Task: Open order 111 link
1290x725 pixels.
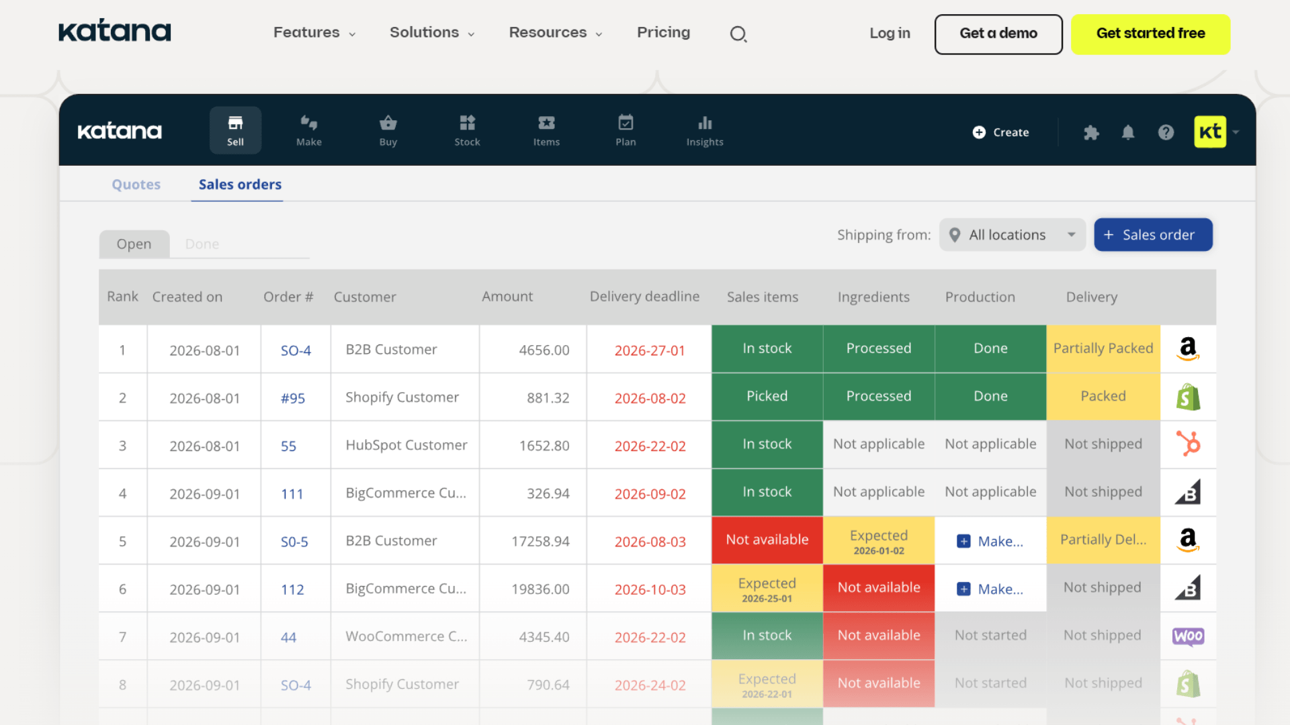Action: [x=292, y=494]
